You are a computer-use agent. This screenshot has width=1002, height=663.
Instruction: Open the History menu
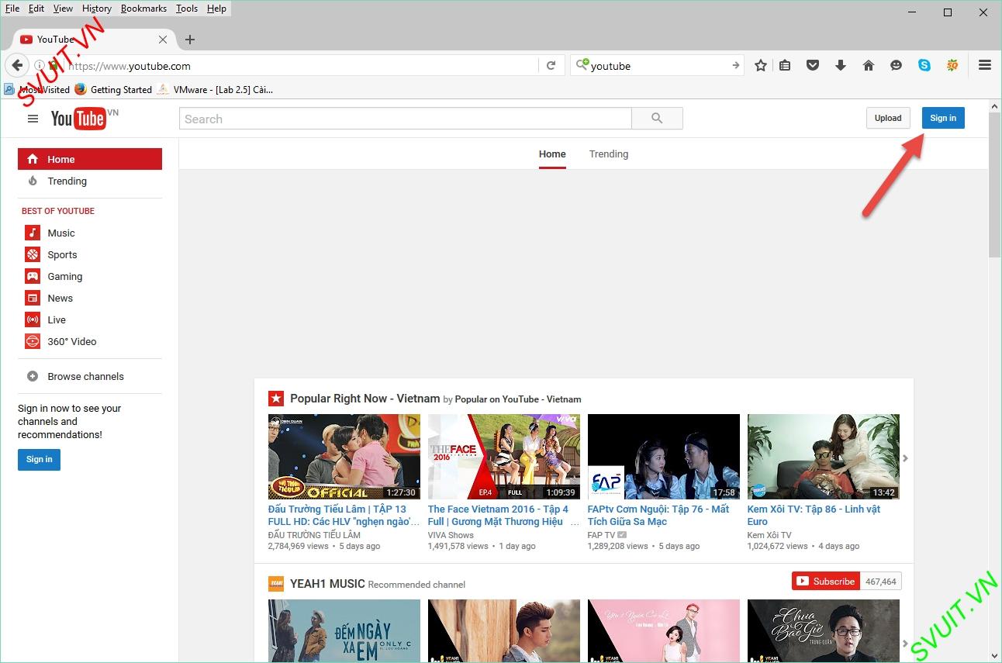97,9
